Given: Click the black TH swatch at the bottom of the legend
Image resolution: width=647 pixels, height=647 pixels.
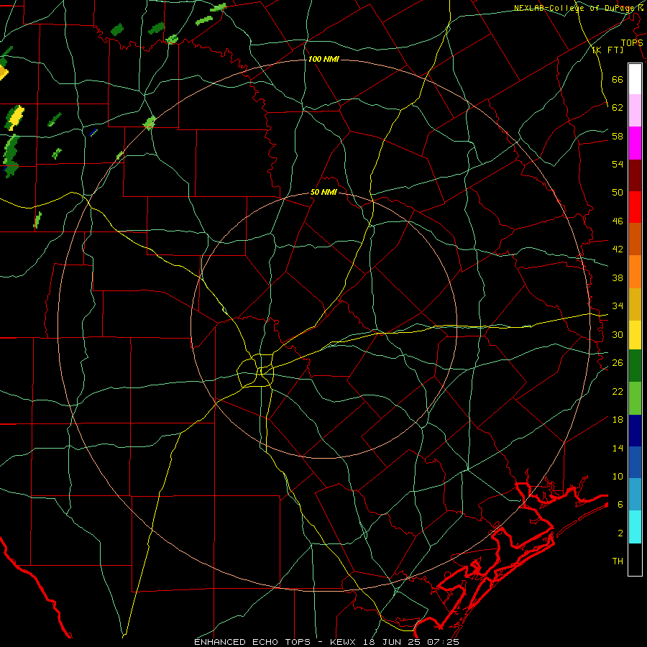Looking at the screenshot, I should point(635,559).
